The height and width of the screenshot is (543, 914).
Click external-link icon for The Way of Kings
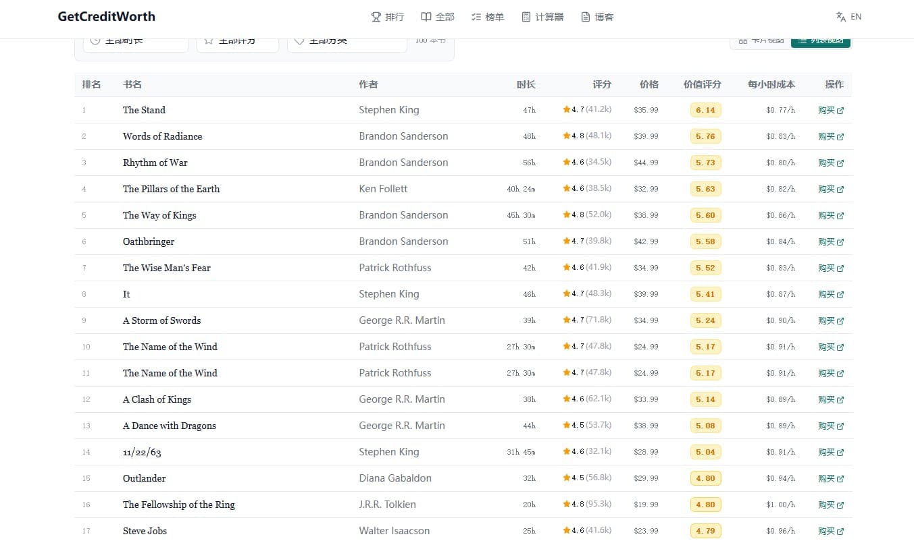coord(840,216)
